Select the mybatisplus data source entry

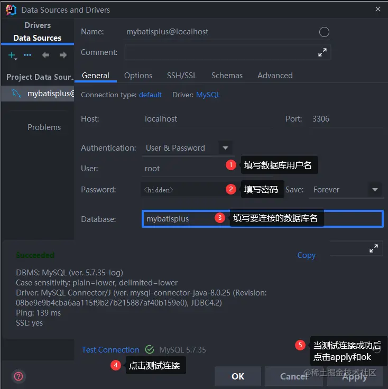click(x=38, y=94)
